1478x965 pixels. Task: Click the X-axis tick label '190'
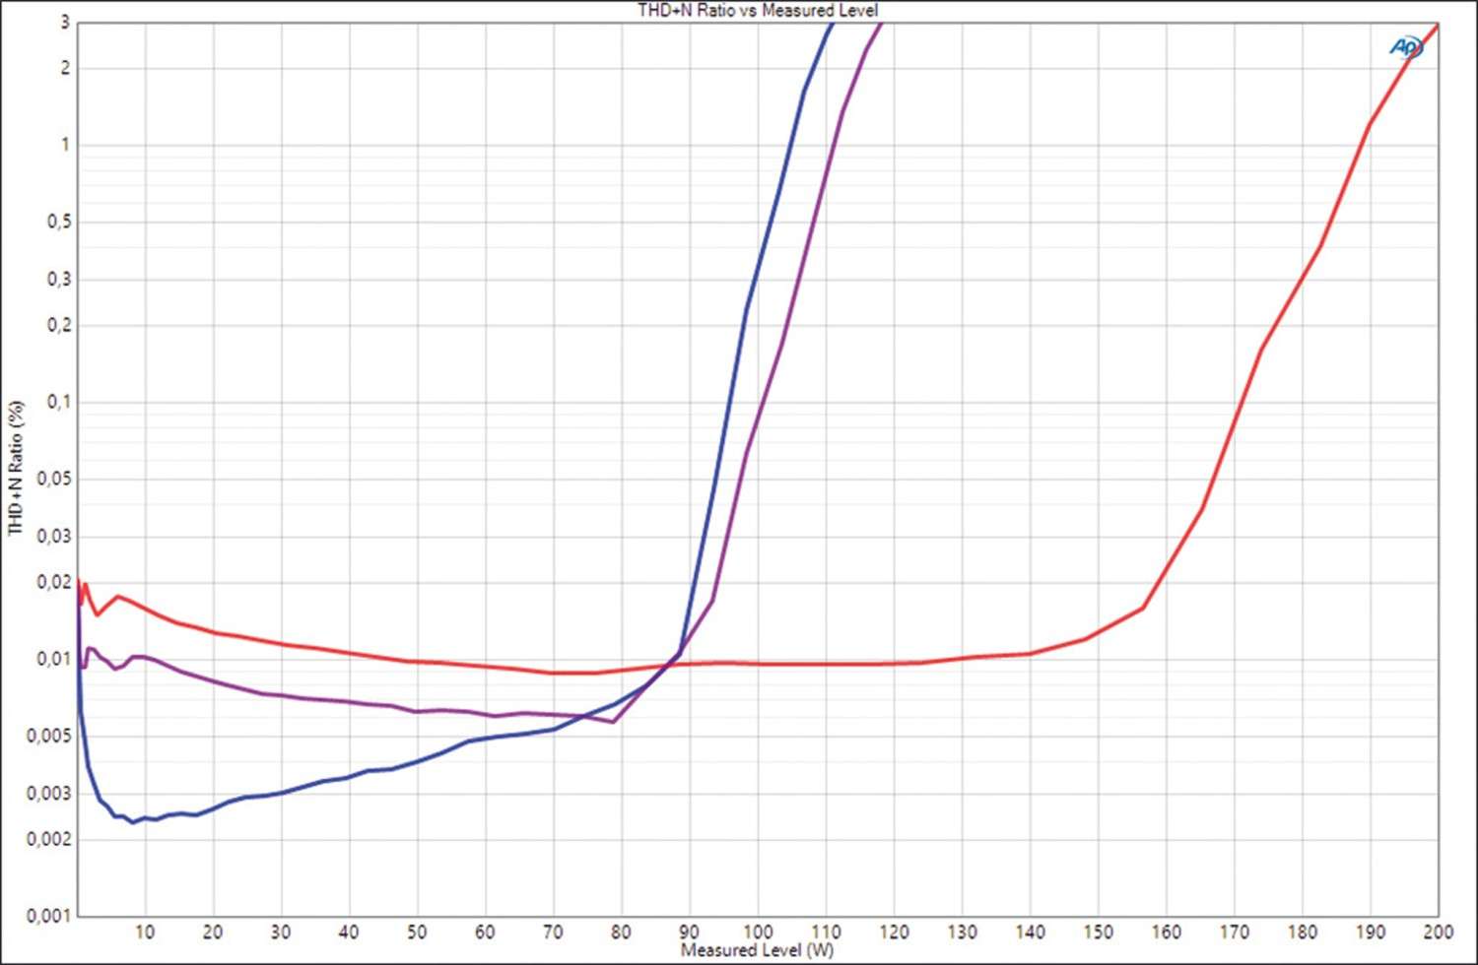pos(1370,932)
